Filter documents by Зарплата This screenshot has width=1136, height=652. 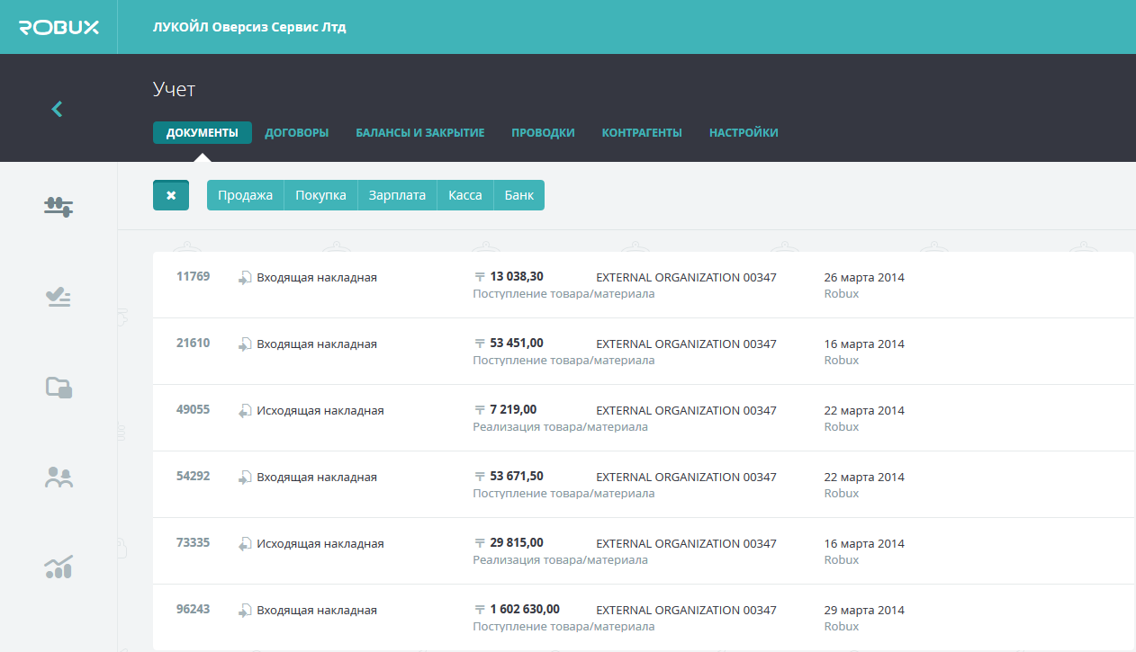pyautogui.click(x=397, y=195)
